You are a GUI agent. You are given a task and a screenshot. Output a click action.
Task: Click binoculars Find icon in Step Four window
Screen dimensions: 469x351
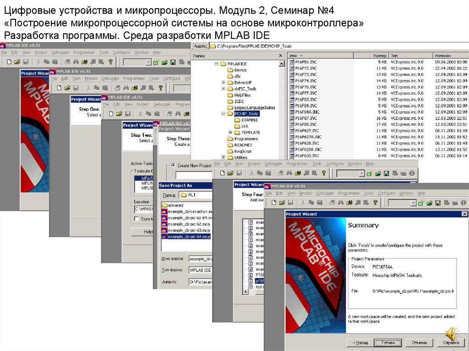[289, 173]
